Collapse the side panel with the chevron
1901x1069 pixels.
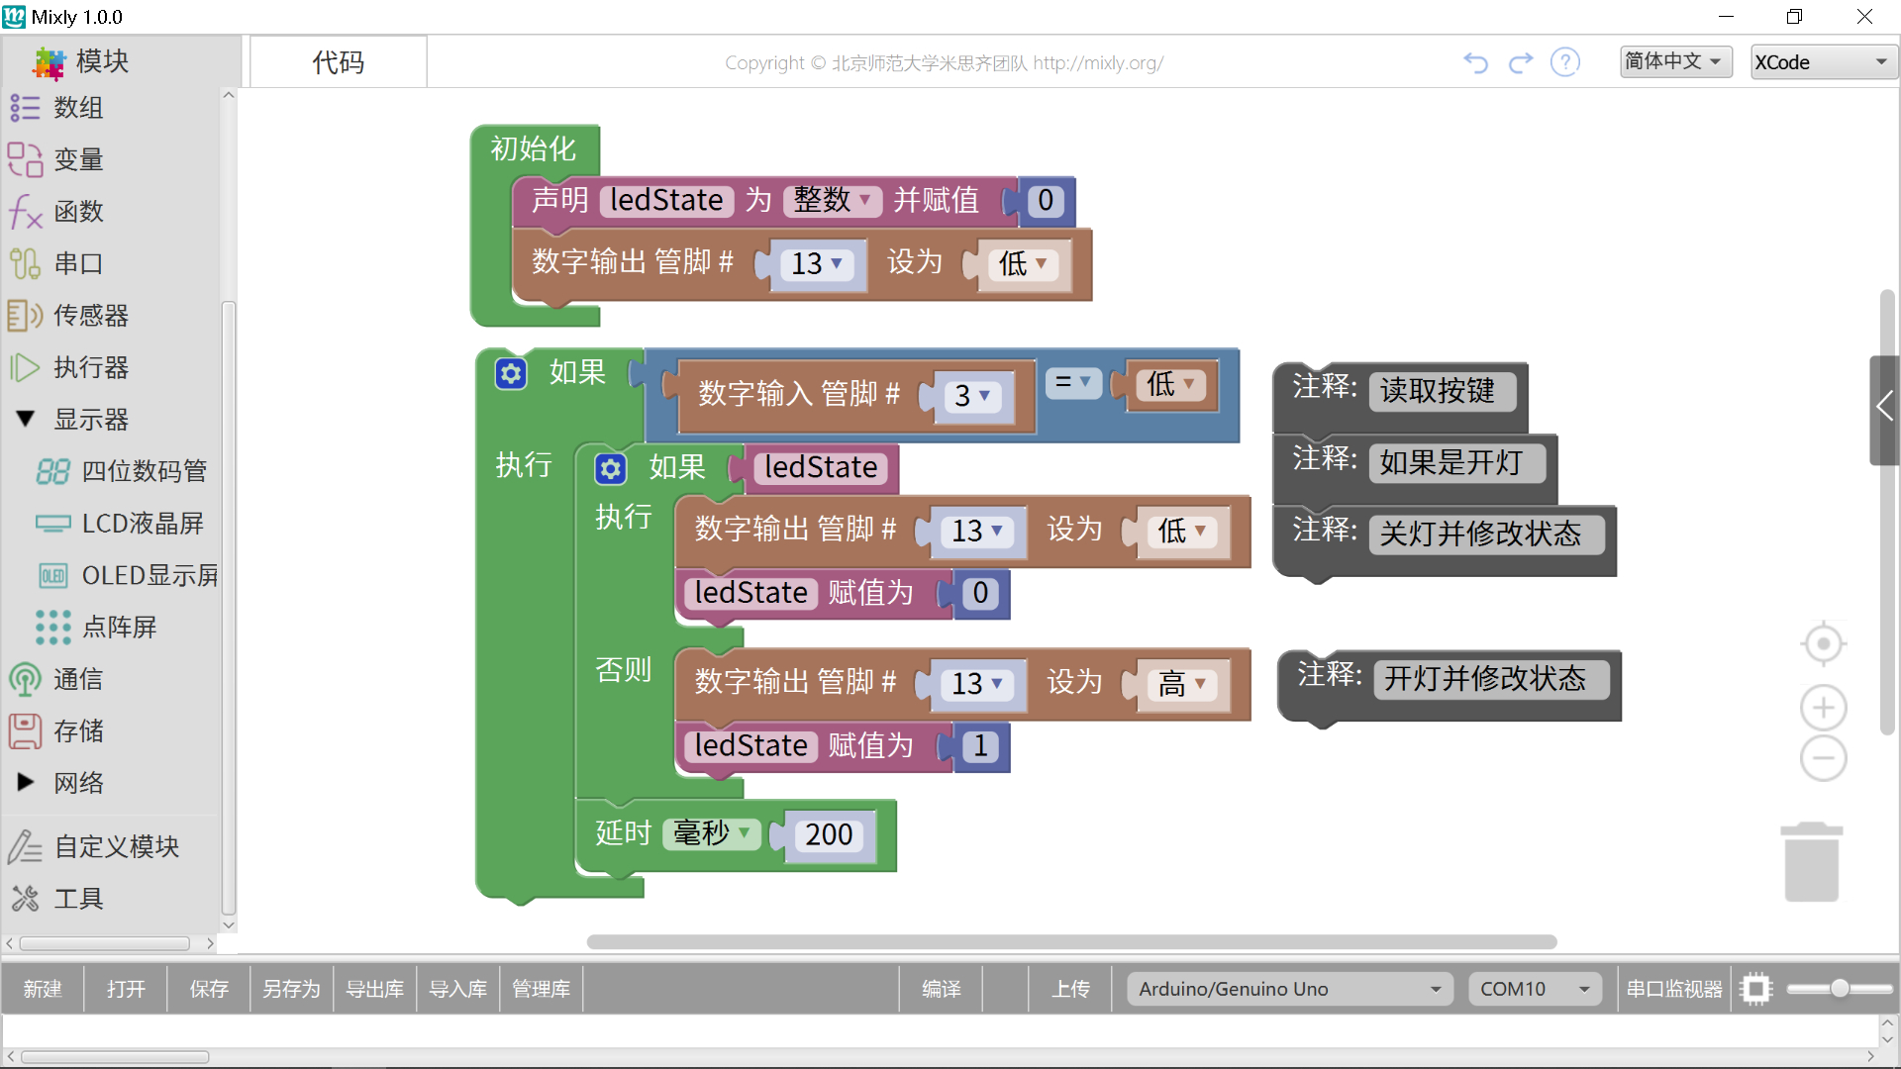tap(1882, 407)
